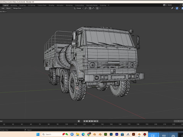The width and height of the screenshot is (183, 137).
Task: Open Adobe Illustrator from the taskbar
Action: pos(133,134)
